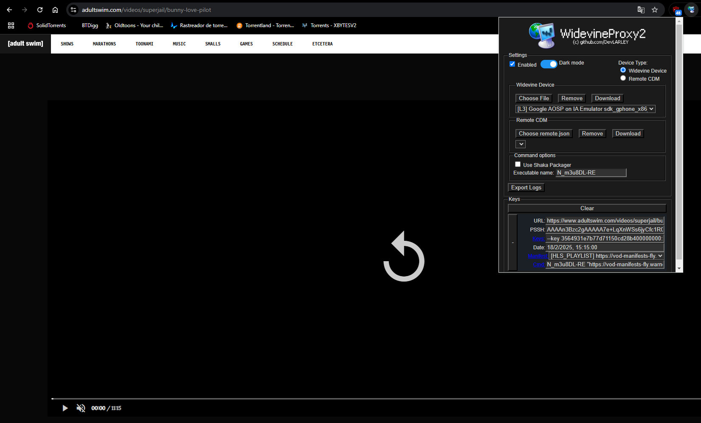701x423 pixels.
Task: Open the Remote CDM selection dropdown
Action: click(x=521, y=144)
